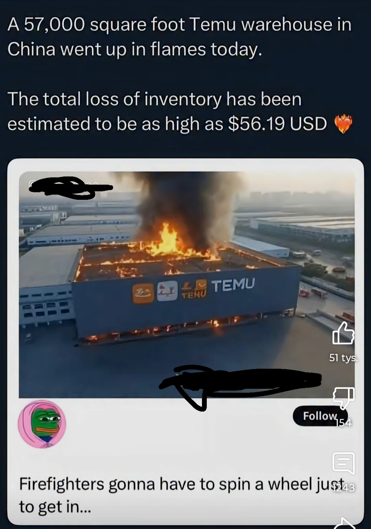Tap the flaming heart emoji
This screenshot has height=529, width=371.
(343, 124)
